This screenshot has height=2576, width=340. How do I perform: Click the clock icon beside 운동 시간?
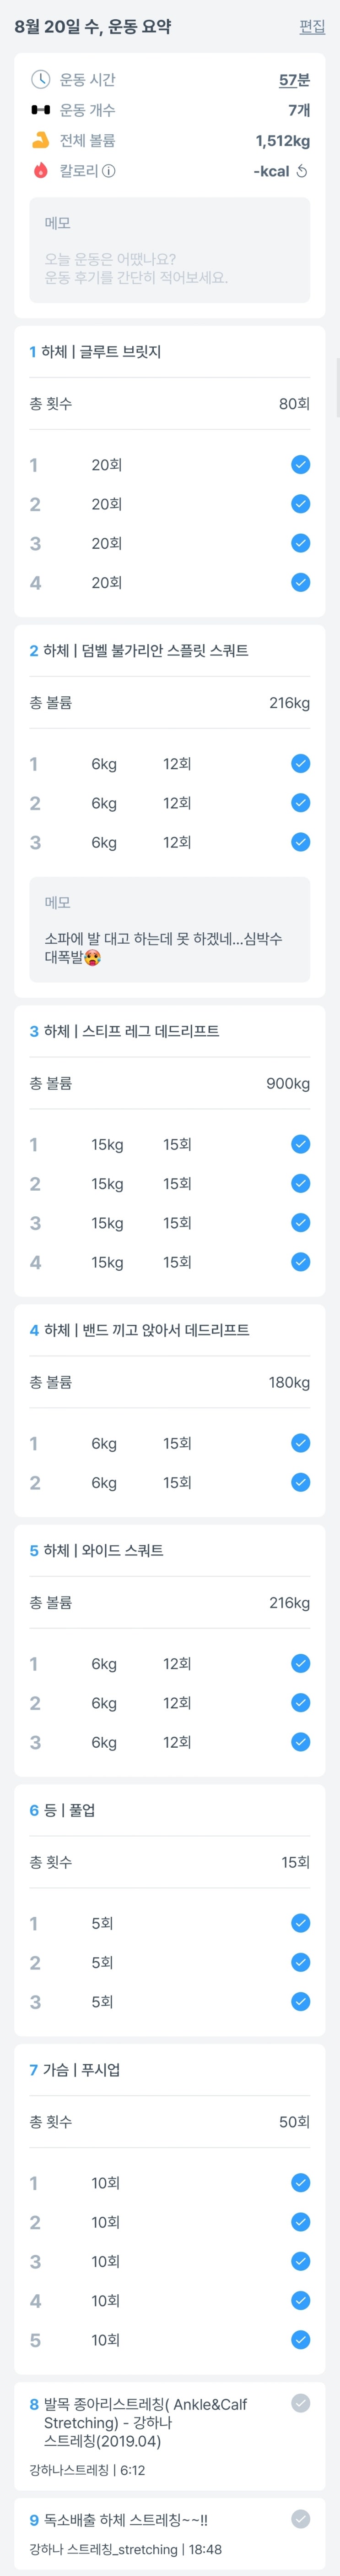pyautogui.click(x=40, y=79)
